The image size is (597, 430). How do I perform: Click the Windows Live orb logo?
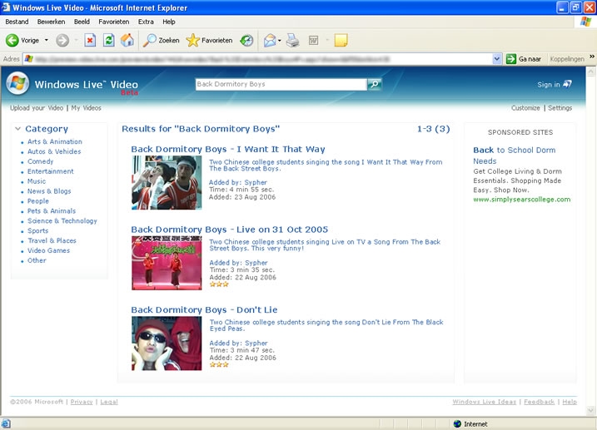17,83
